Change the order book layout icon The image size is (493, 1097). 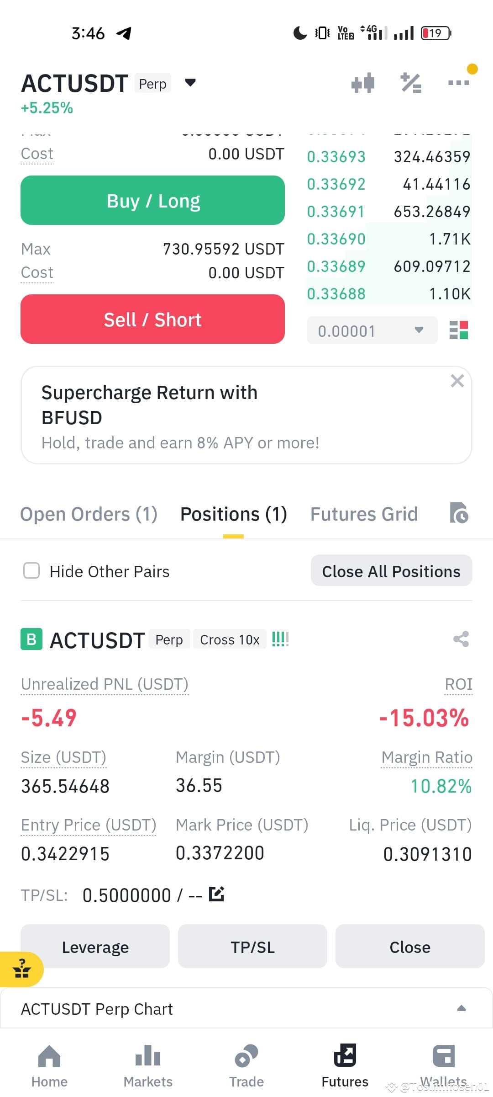coord(459,330)
